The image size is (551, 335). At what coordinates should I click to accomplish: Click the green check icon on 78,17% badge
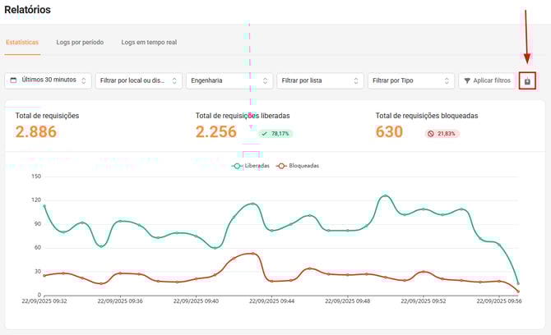coord(264,133)
